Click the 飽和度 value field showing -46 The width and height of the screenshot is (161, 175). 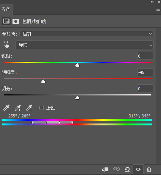click(145, 72)
